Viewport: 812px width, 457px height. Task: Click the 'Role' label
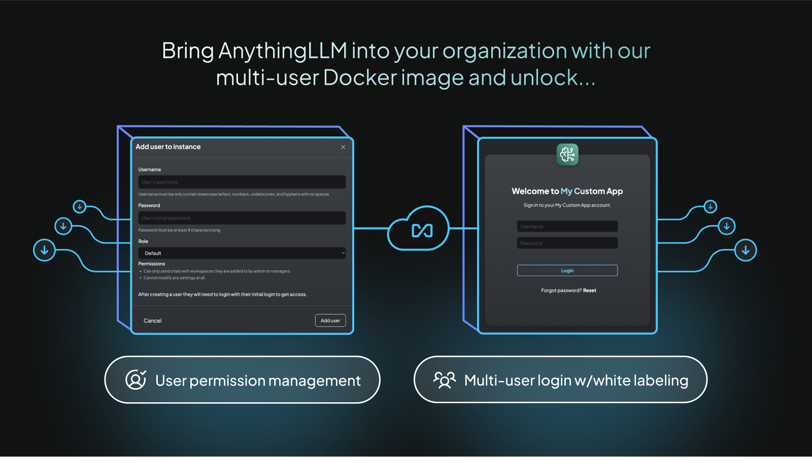click(x=143, y=241)
